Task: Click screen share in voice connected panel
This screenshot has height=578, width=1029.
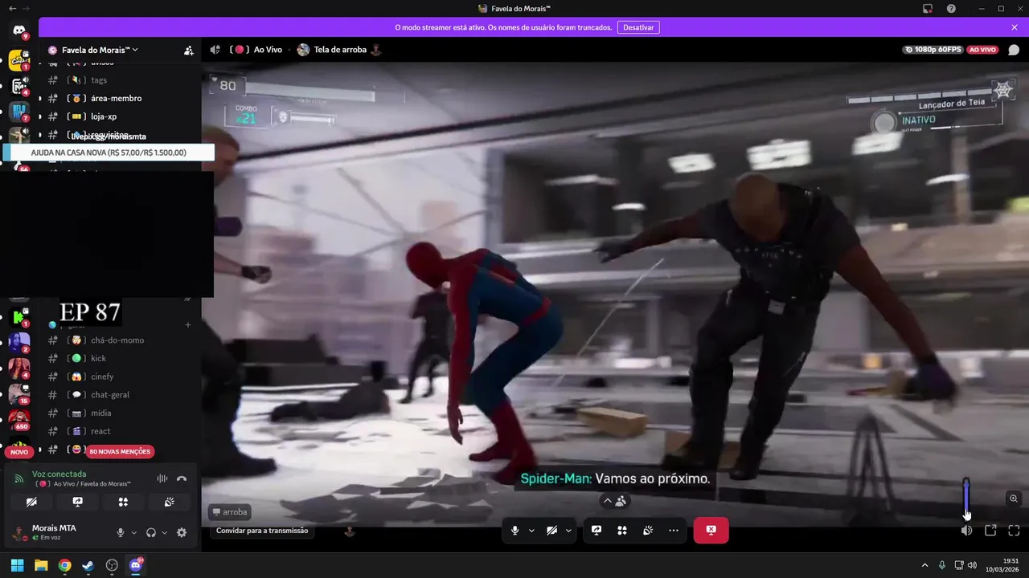Action: pos(78,502)
